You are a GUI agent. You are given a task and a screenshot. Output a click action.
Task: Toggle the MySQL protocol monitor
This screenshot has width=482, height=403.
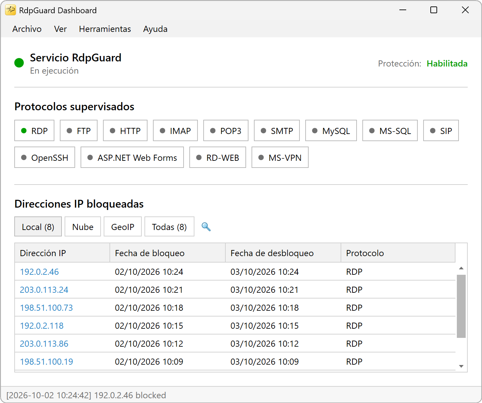331,131
